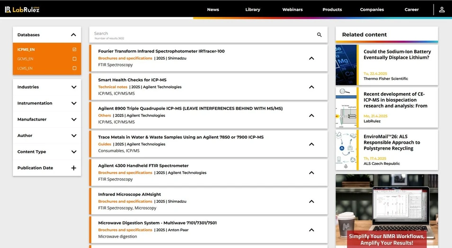452x248 pixels.
Task: Read EnviroMail 26 ALS Polystyrene Recycling article
Action: tap(392, 142)
